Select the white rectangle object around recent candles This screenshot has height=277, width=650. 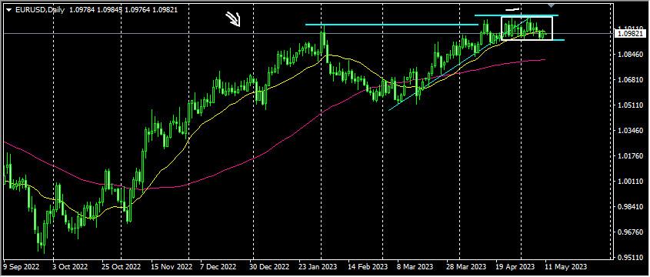(x=527, y=28)
